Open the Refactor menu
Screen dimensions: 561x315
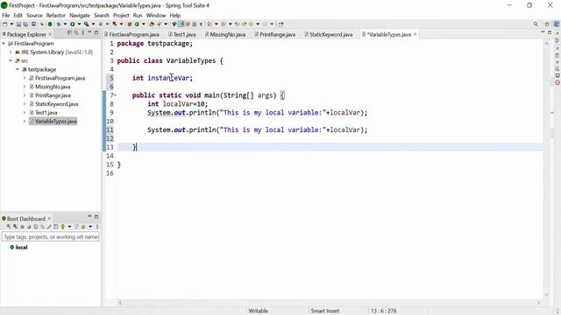point(56,16)
